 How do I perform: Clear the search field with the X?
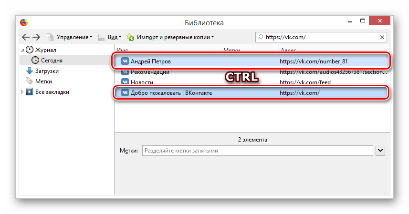[x=382, y=37]
